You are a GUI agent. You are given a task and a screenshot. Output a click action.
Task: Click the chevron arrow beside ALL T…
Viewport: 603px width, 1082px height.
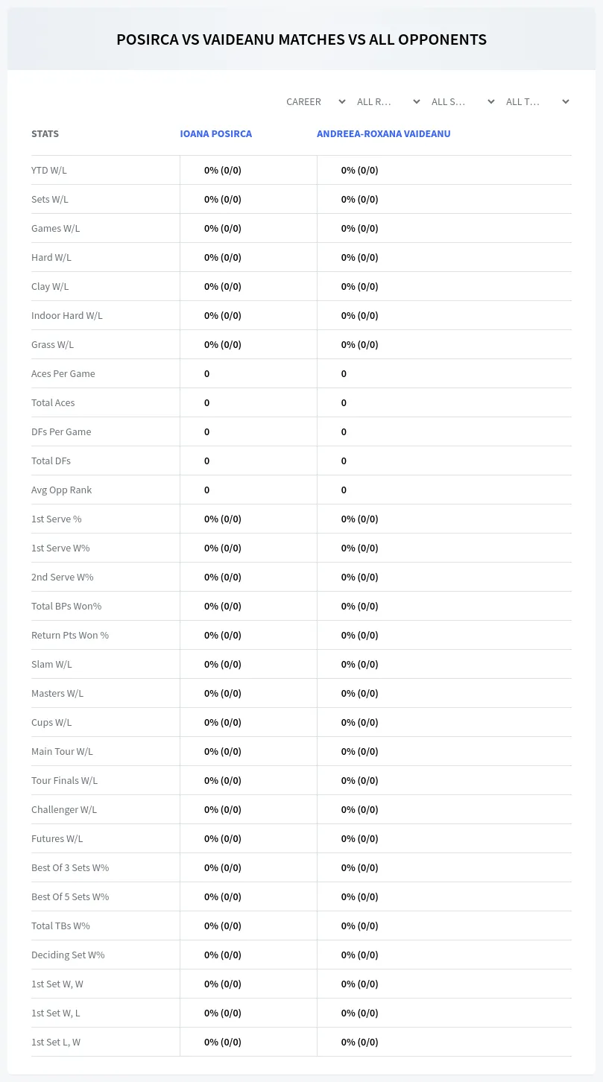pyautogui.click(x=566, y=101)
